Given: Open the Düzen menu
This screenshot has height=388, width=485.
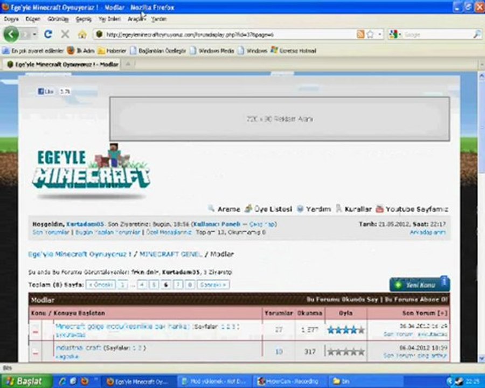Looking at the screenshot, I should click(x=33, y=19).
